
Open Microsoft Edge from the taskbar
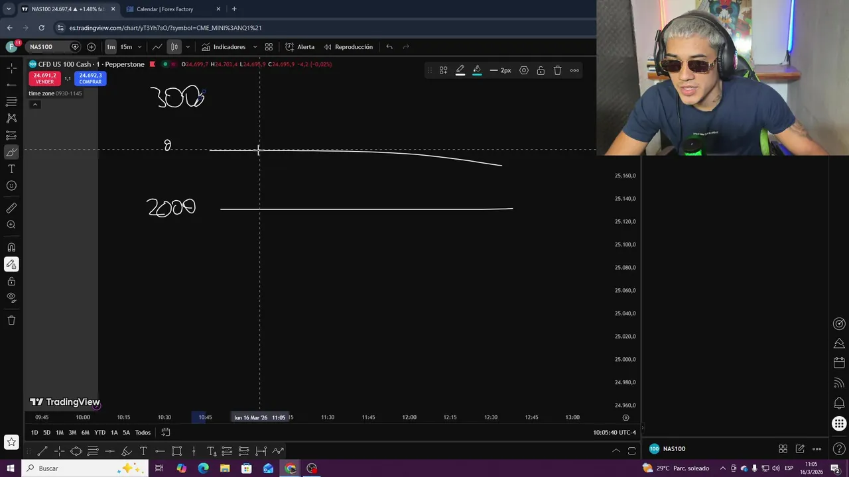pos(203,468)
